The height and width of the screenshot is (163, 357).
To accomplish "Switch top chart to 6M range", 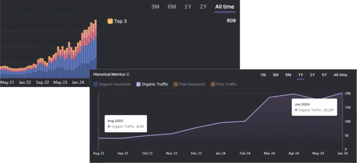I will (172, 7).
